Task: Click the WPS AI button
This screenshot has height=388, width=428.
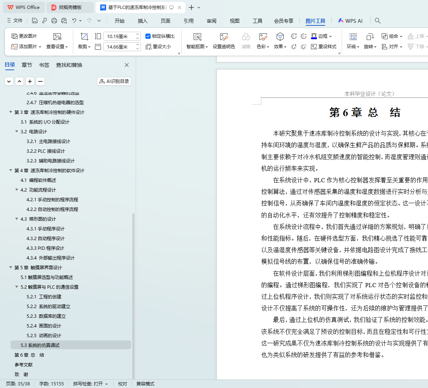Action: pyautogui.click(x=350, y=21)
